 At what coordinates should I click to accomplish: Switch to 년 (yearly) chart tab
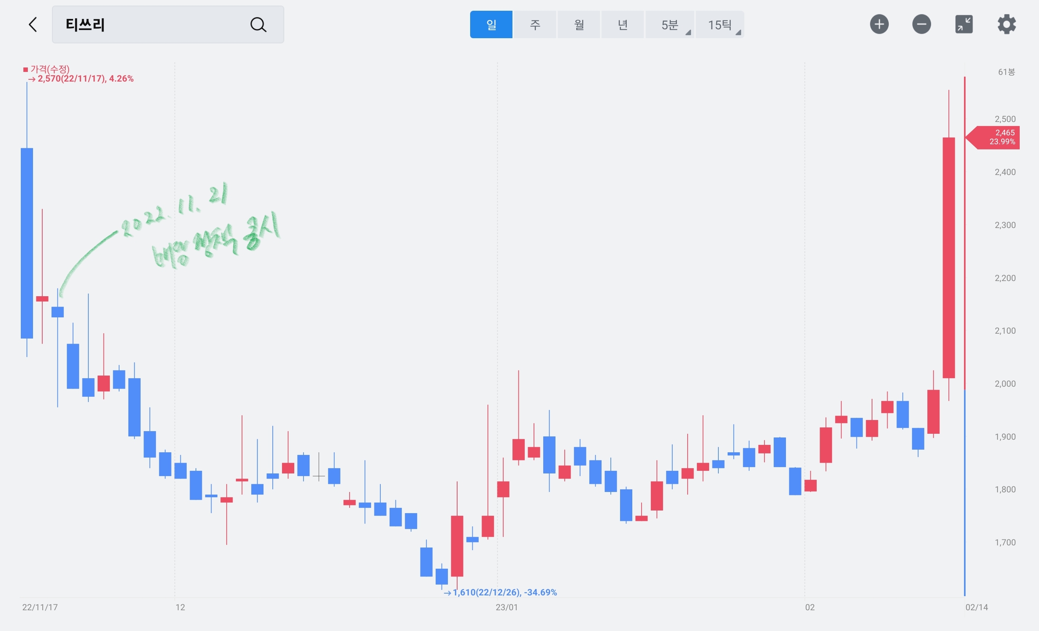coord(622,24)
